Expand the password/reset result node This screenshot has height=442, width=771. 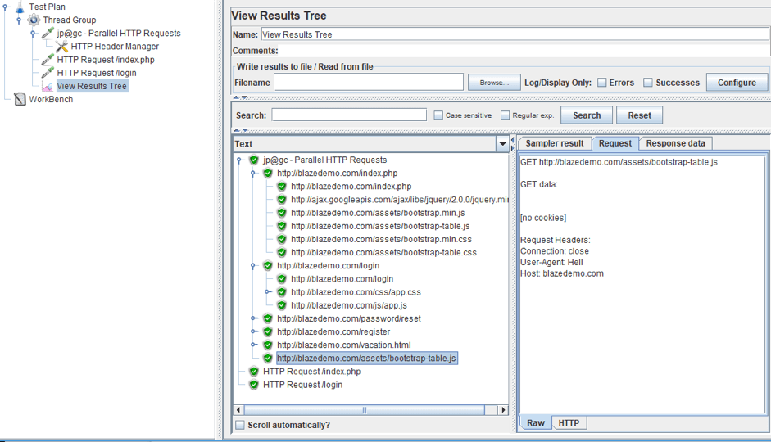pyautogui.click(x=254, y=318)
